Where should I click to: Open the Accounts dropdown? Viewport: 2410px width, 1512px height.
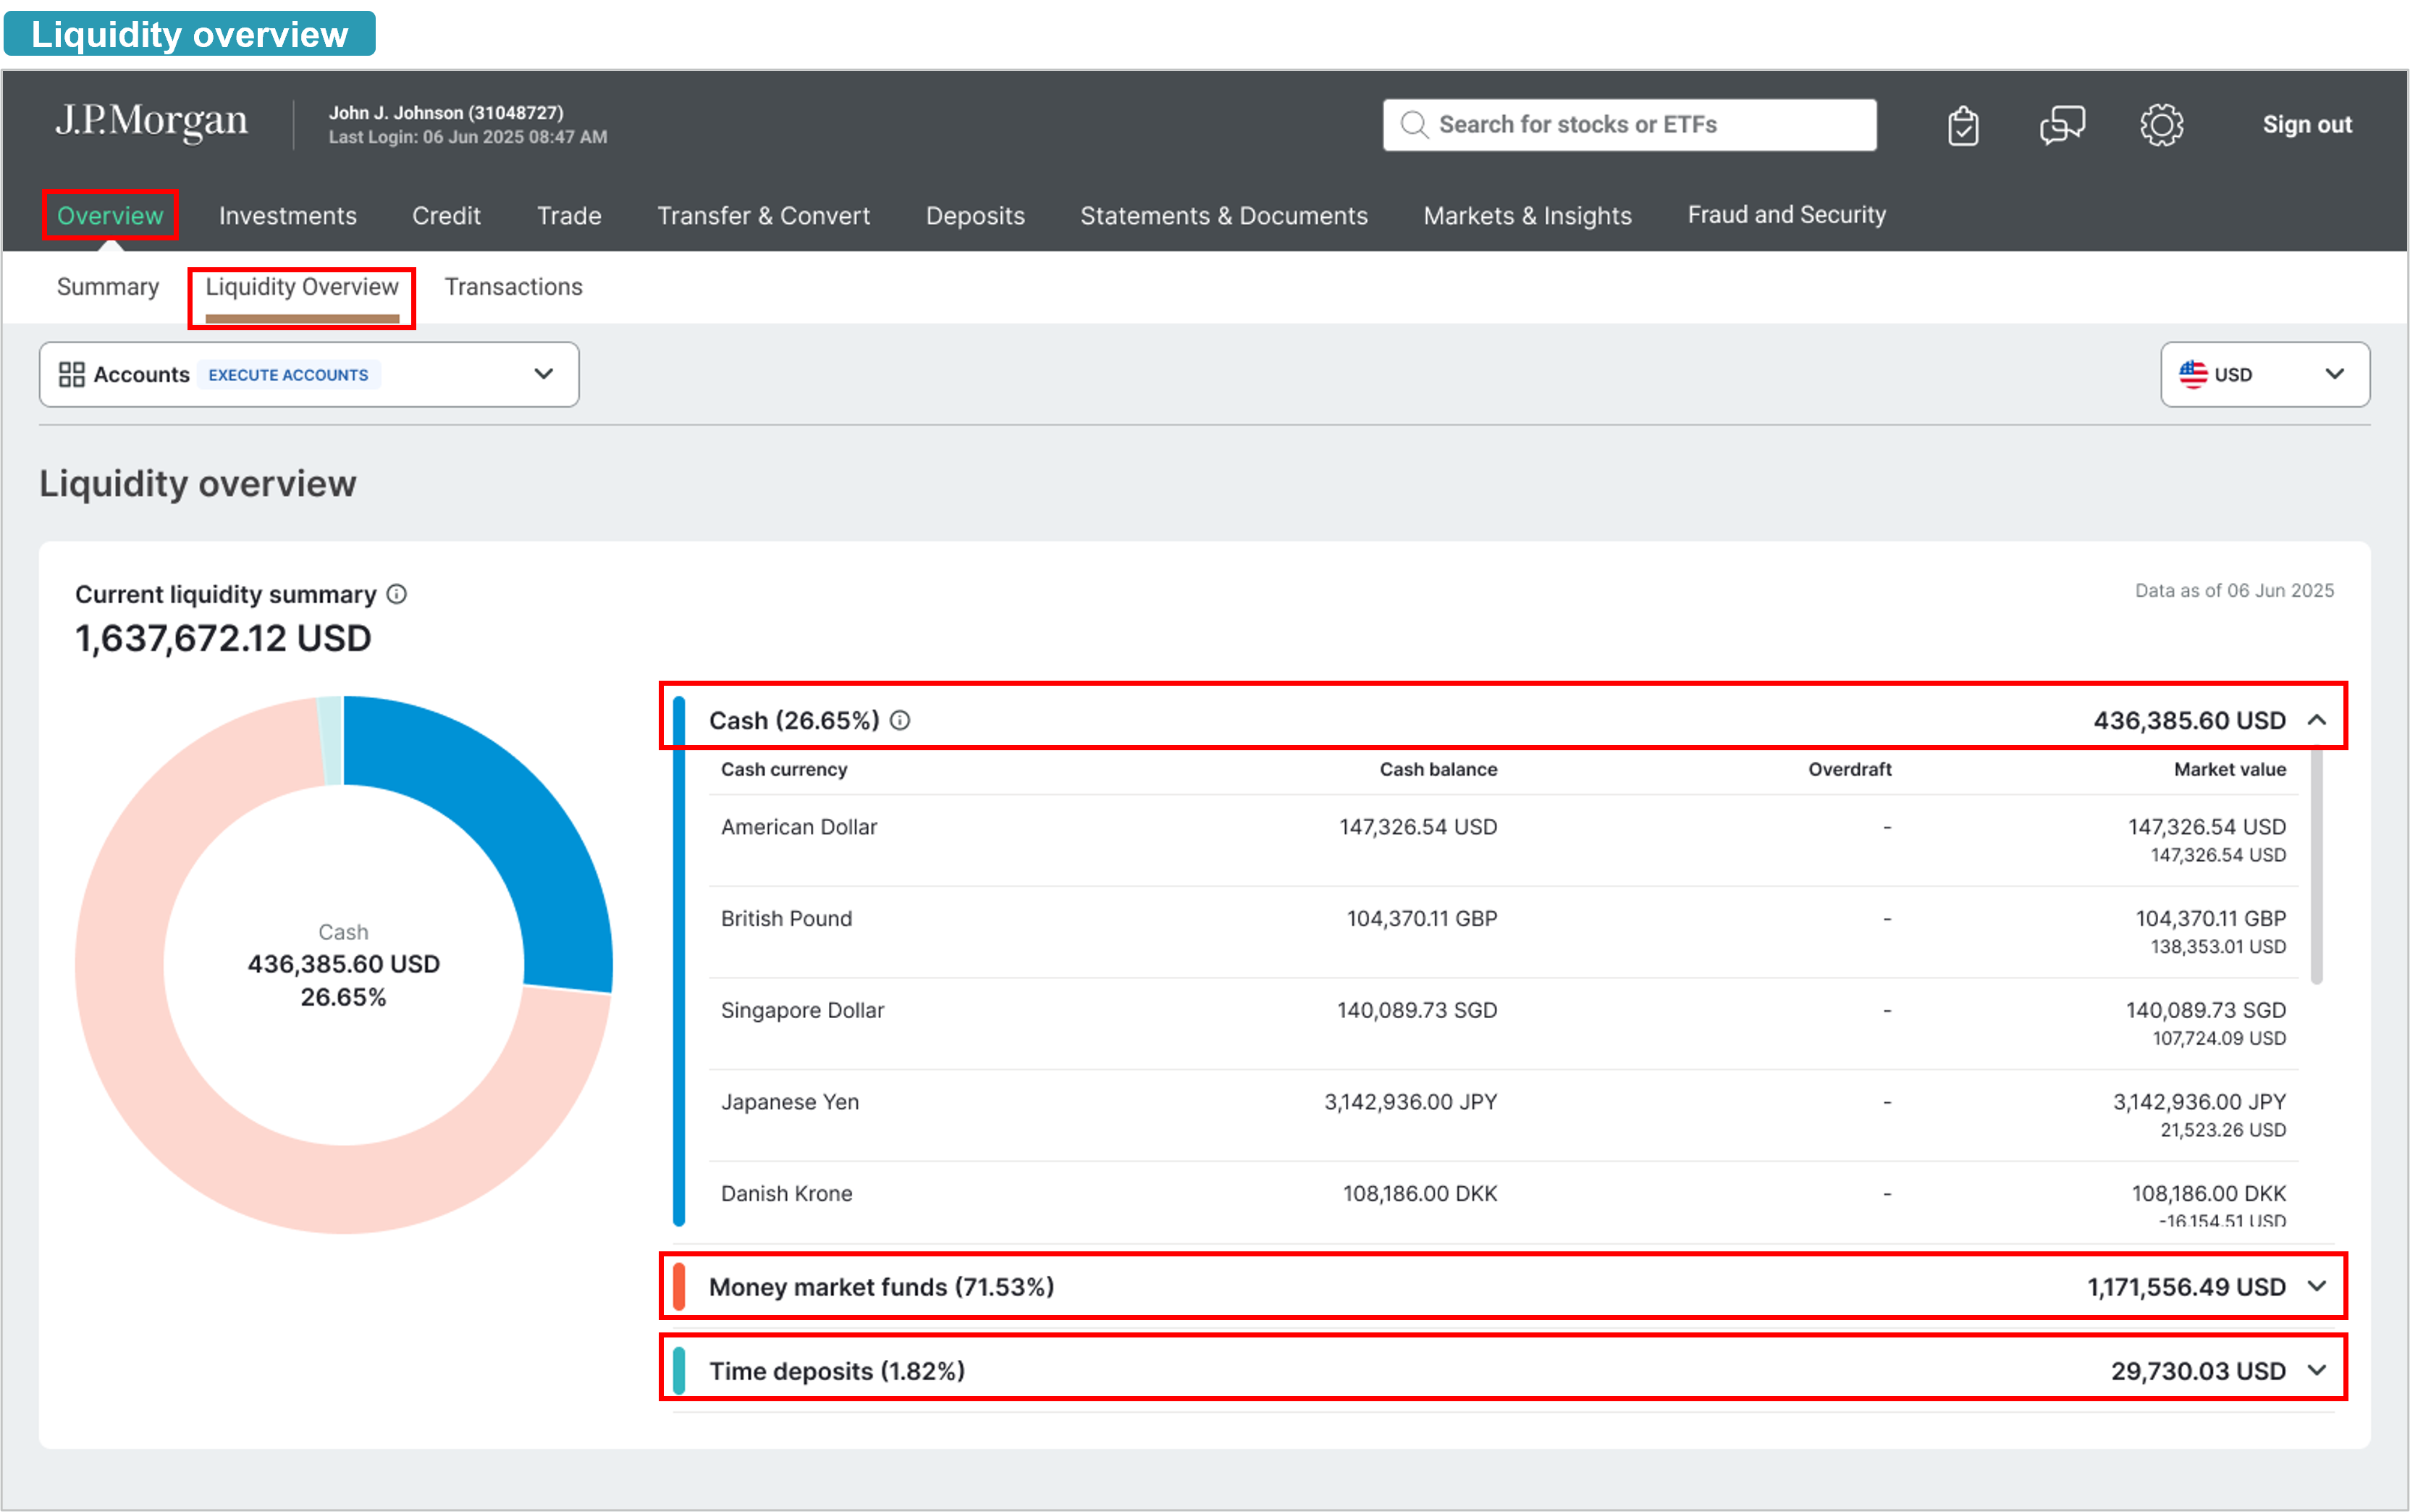click(543, 375)
